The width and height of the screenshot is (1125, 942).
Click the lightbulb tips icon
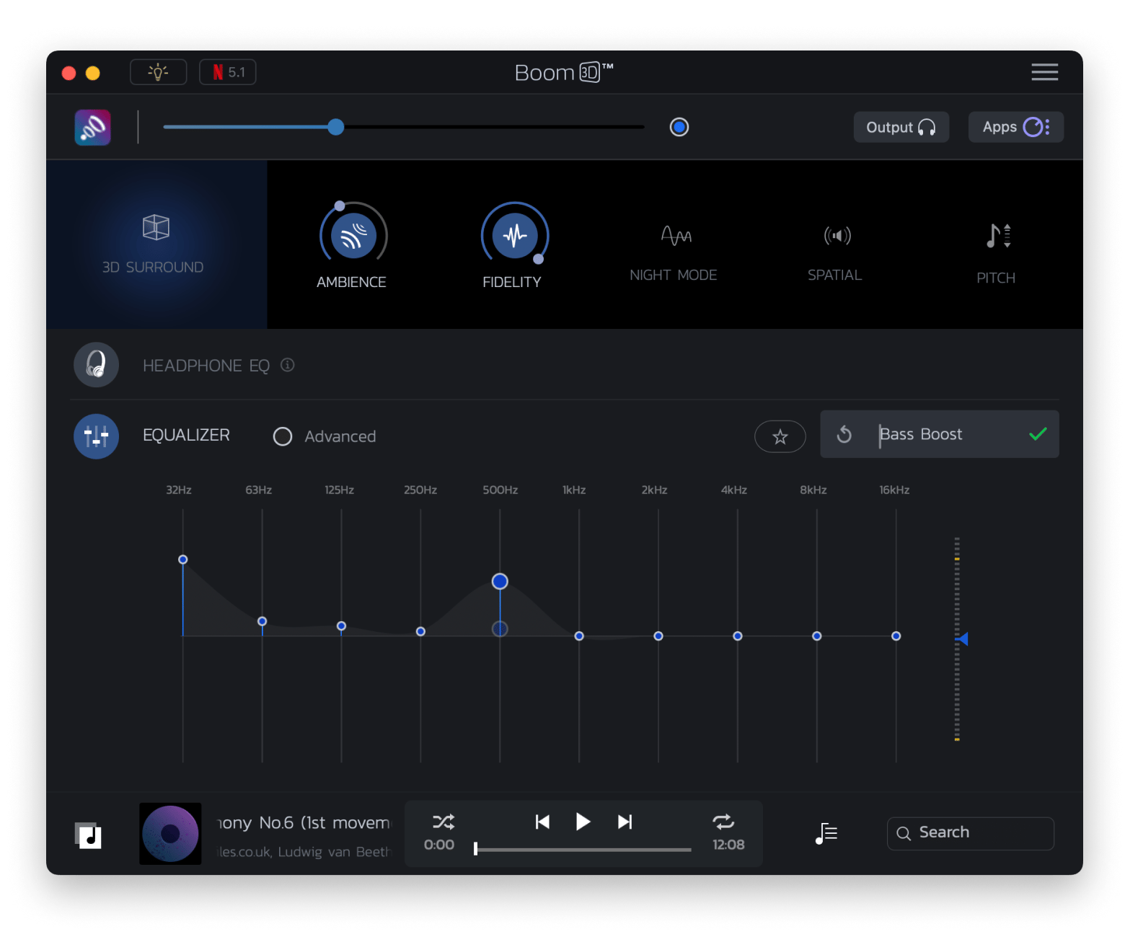click(x=158, y=72)
